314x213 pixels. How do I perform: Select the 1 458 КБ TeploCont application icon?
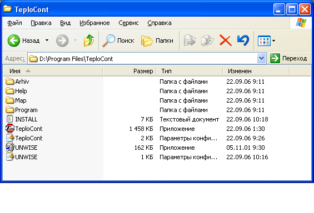click(10, 129)
